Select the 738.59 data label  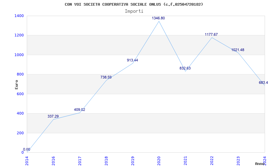coord(106,77)
